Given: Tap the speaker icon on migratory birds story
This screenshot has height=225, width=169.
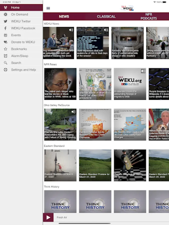Looking at the screenshot, I should (x=143, y=71).
